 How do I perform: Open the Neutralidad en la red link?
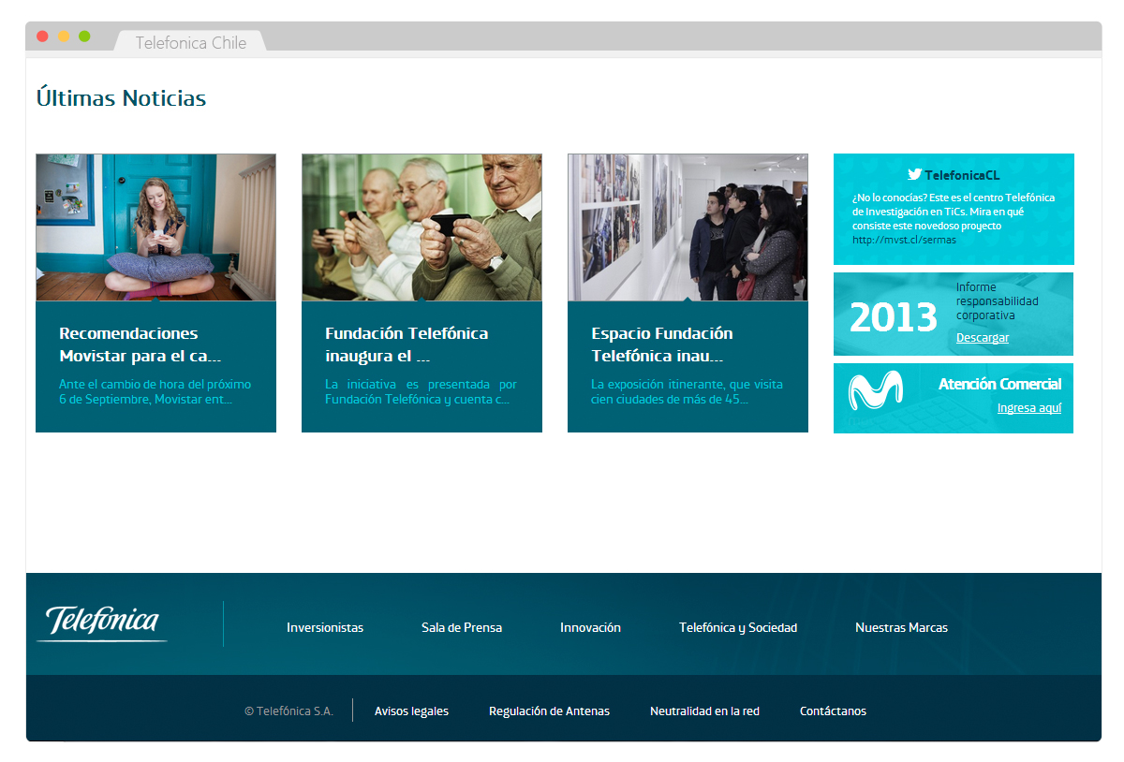click(704, 711)
